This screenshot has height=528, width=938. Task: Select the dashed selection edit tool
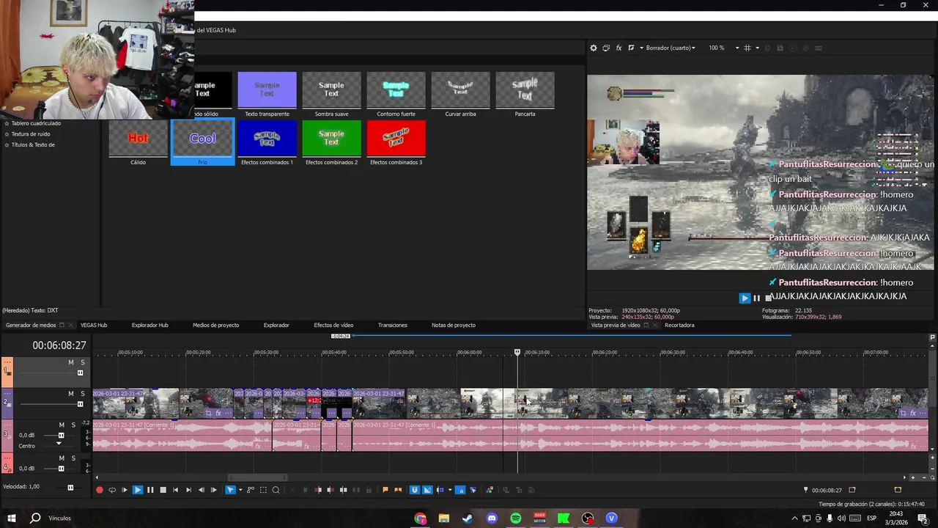pos(263,490)
